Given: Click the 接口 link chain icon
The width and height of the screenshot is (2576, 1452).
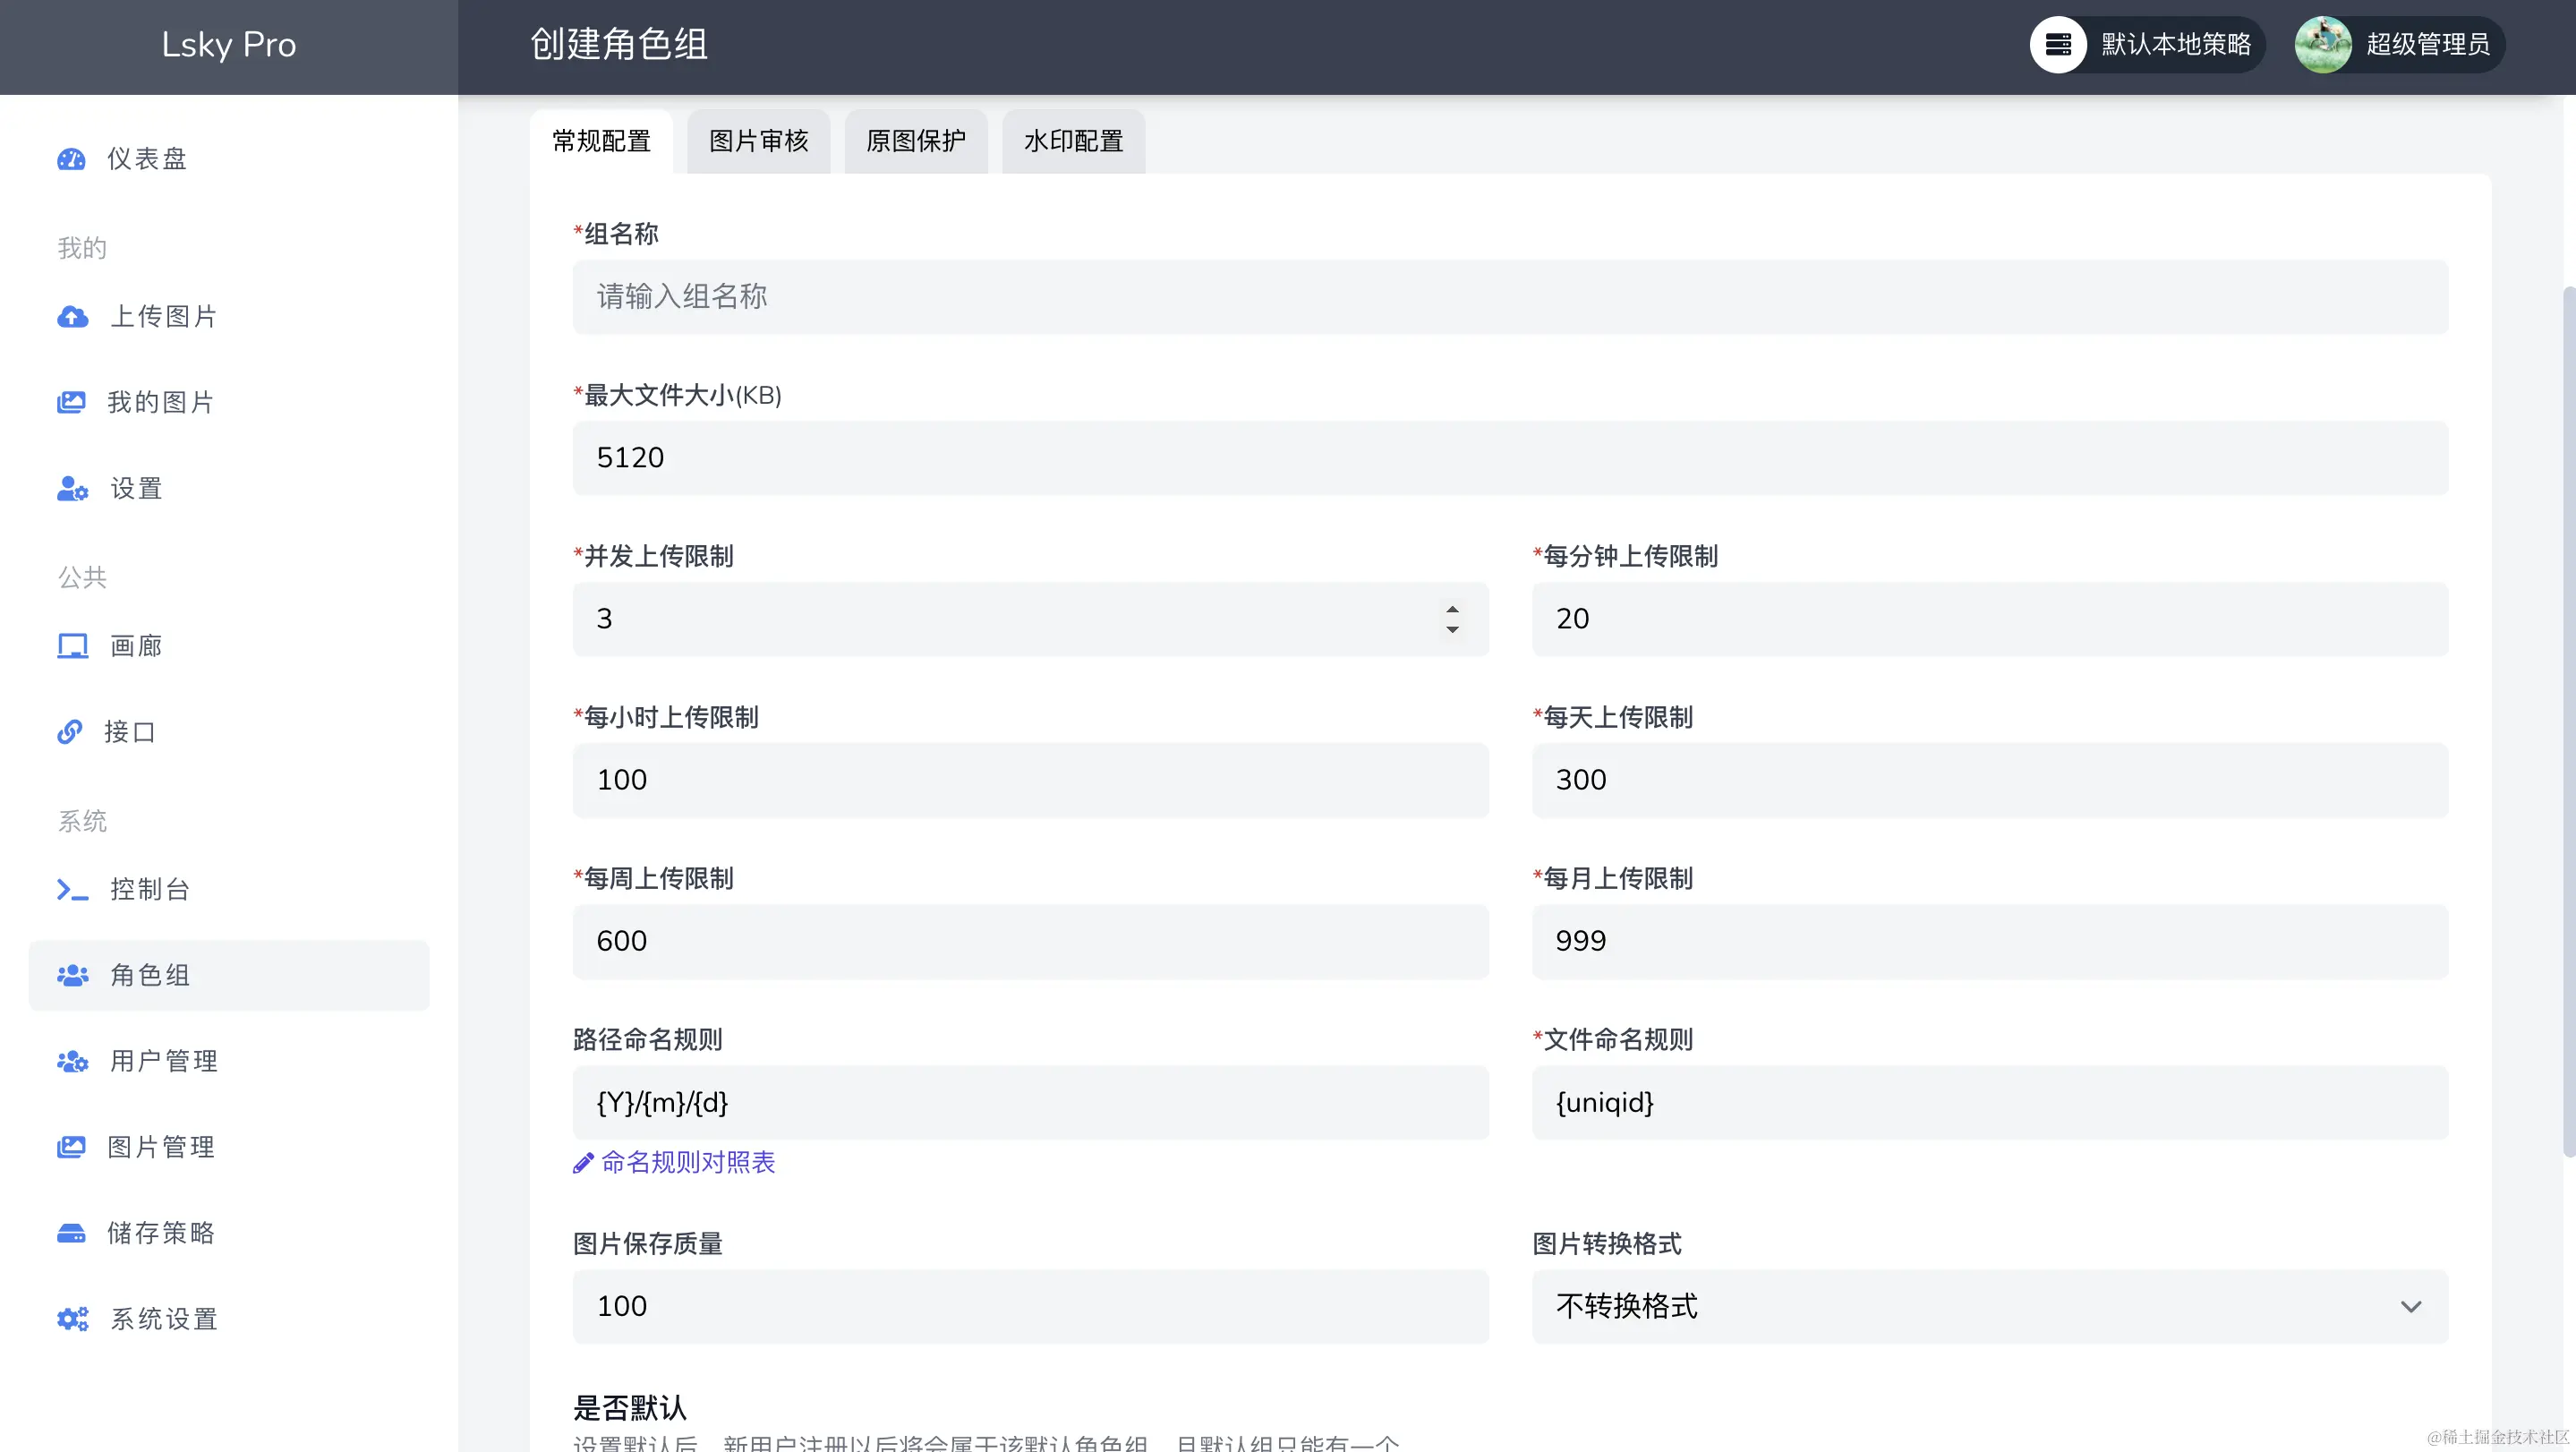Looking at the screenshot, I should click(69, 732).
